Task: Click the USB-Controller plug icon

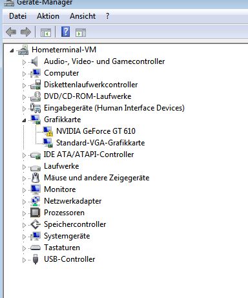Action: click(x=36, y=259)
